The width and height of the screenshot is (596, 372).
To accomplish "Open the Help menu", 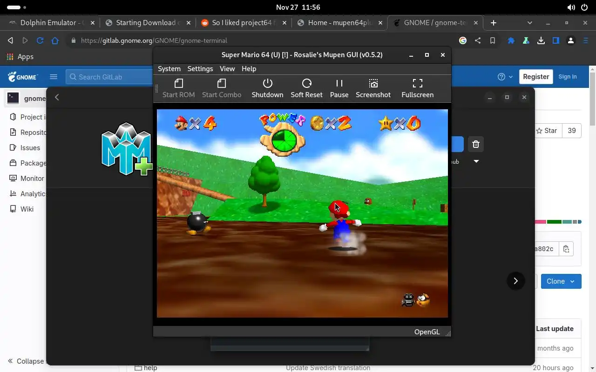I will (249, 68).
